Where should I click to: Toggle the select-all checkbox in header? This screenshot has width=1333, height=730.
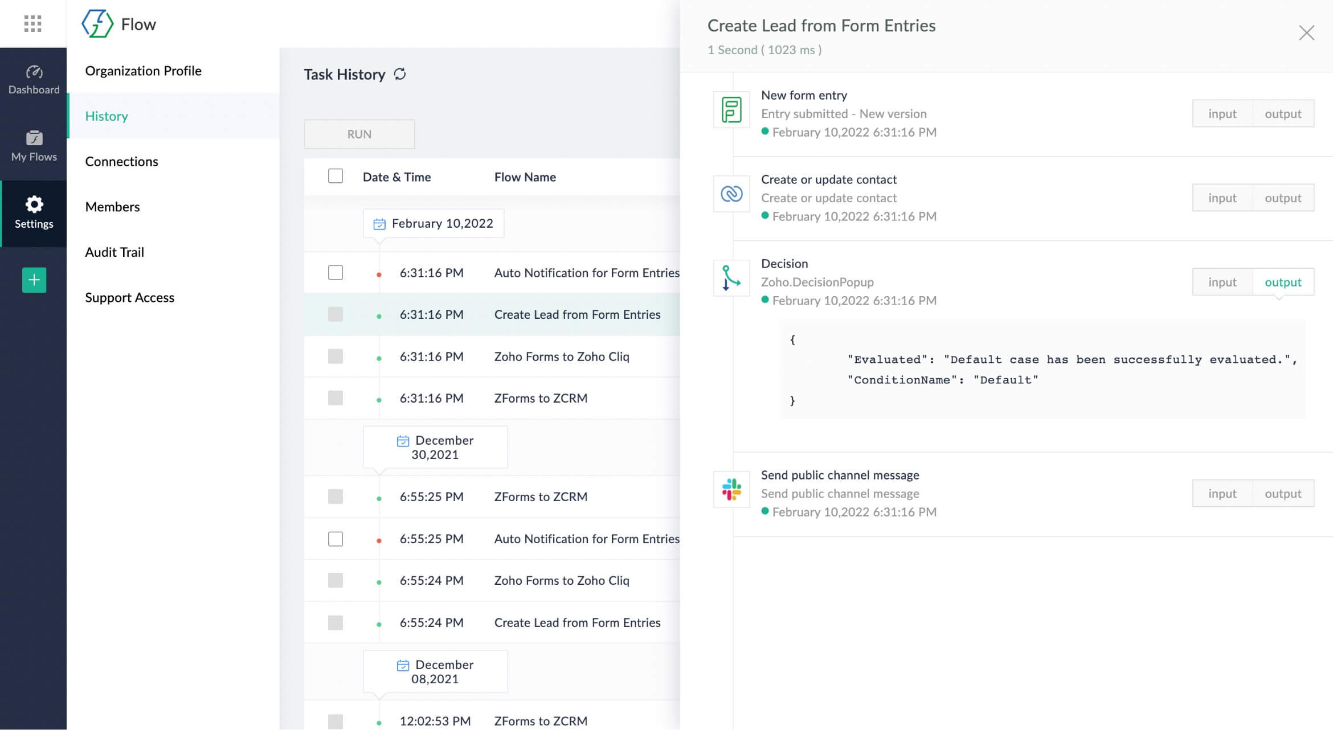point(336,176)
